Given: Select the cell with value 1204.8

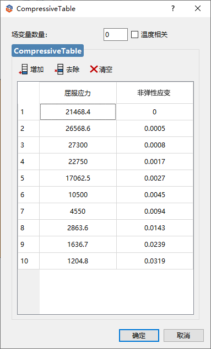Looking at the screenshot, I should [78, 261].
